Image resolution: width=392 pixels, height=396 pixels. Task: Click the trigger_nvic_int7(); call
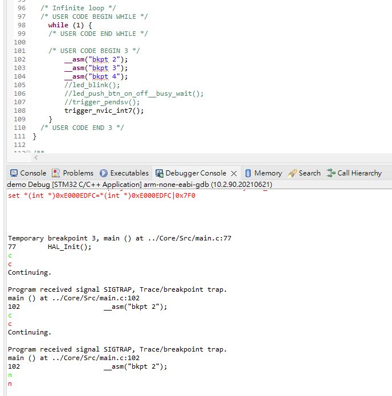click(104, 111)
